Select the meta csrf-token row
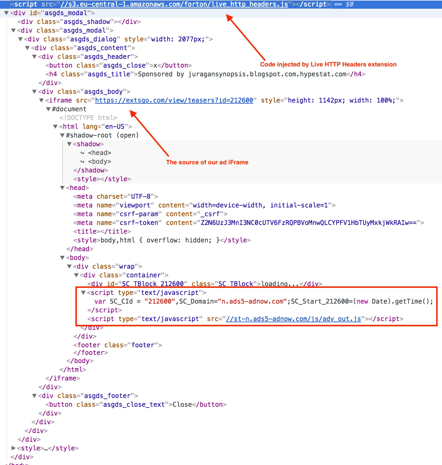The height and width of the screenshot is (465, 442). pos(249,223)
